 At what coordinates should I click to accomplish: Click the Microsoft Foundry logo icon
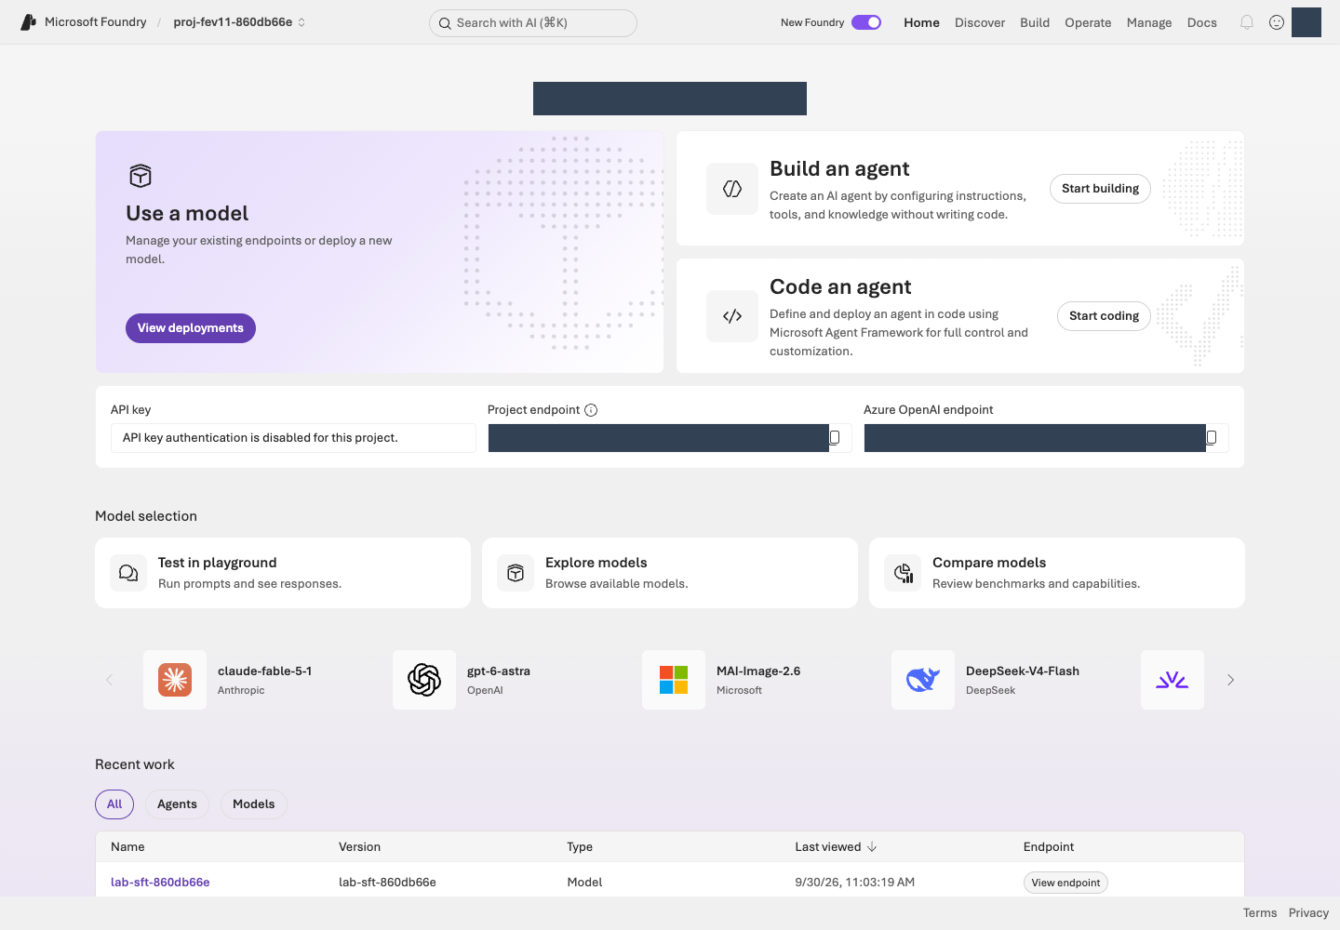pyautogui.click(x=28, y=22)
